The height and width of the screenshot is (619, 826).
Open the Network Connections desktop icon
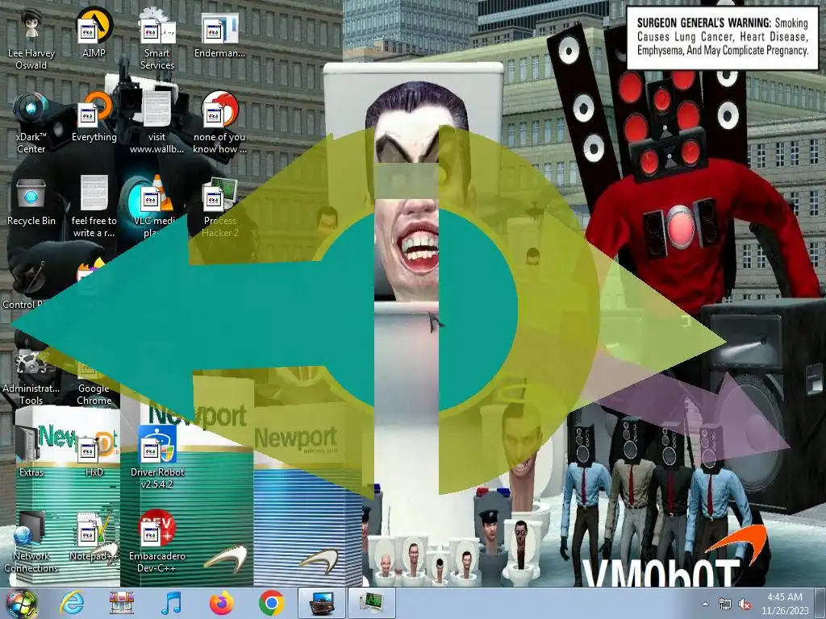pyautogui.click(x=31, y=542)
